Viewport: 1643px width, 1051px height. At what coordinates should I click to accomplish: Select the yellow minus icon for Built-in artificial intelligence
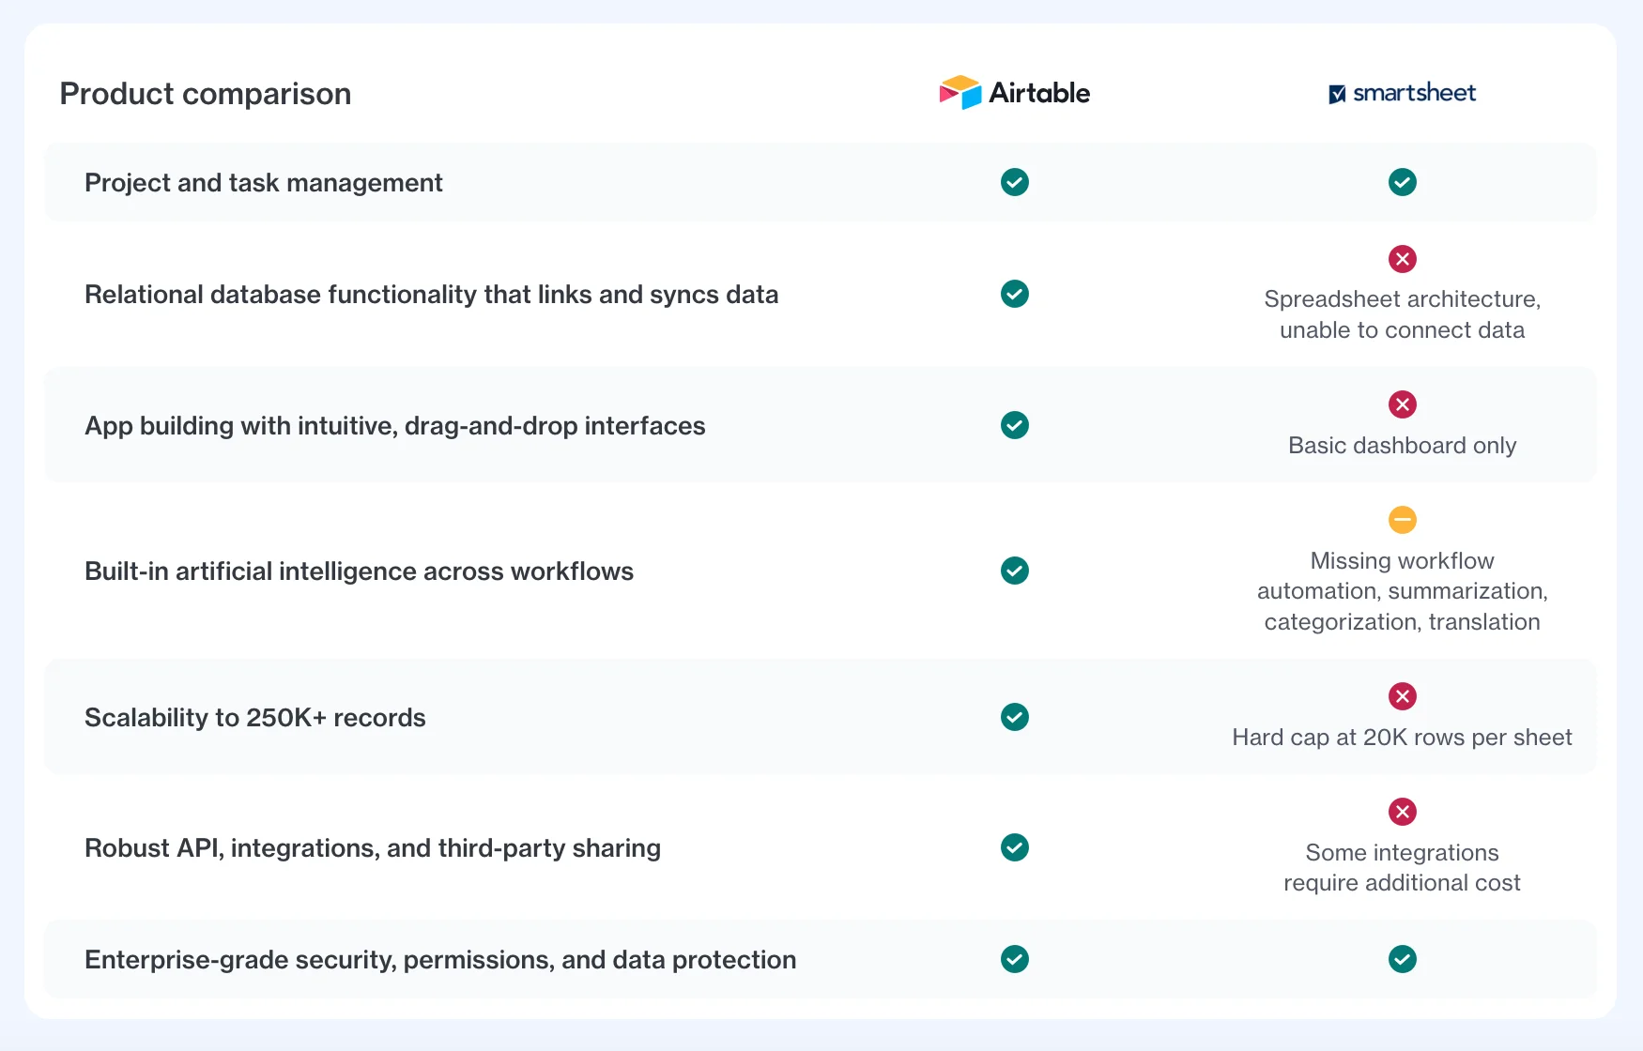click(1403, 520)
